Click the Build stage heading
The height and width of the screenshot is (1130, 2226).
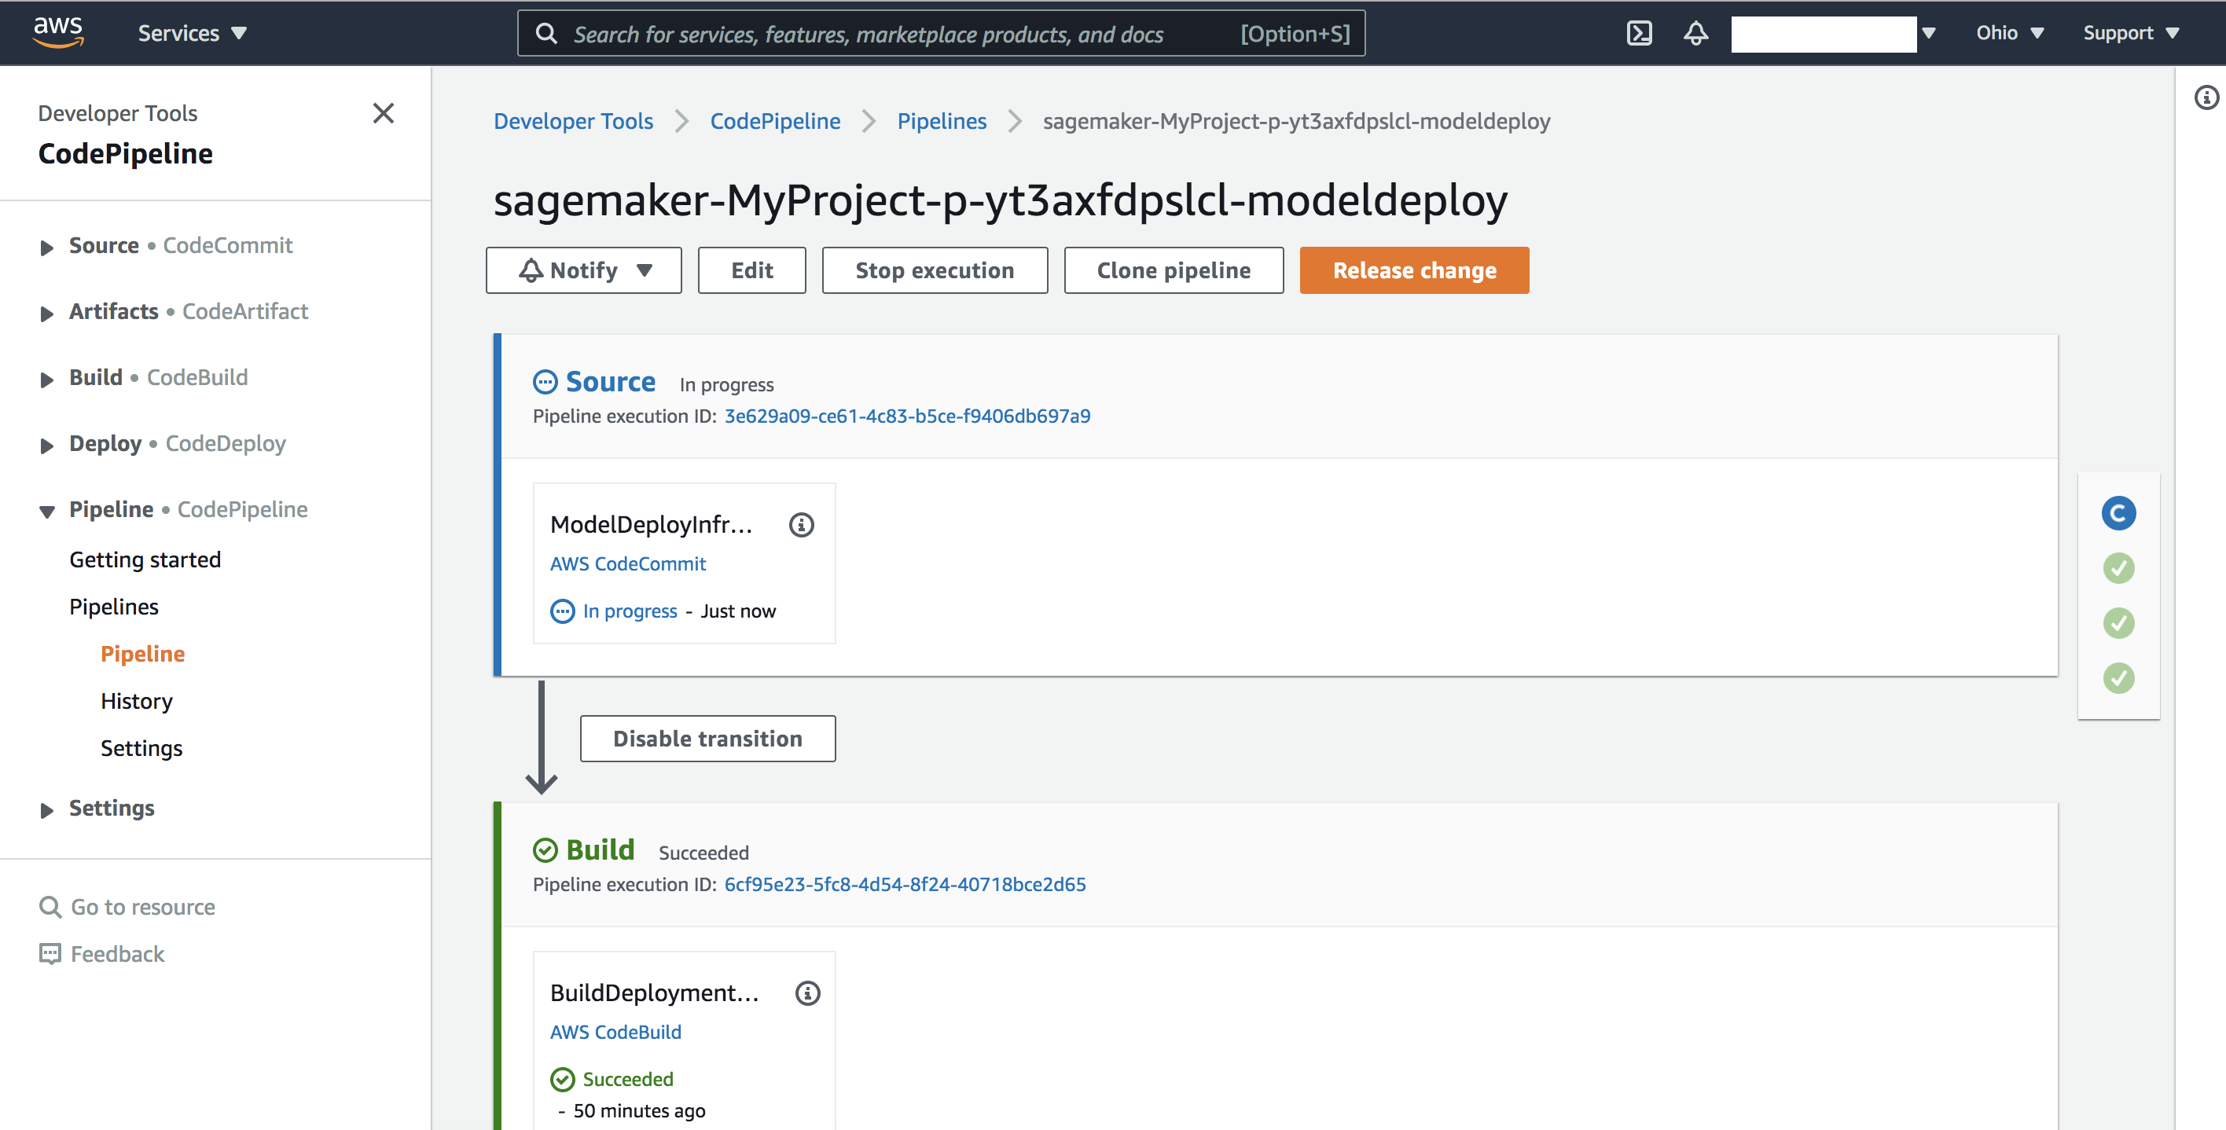coord(600,850)
